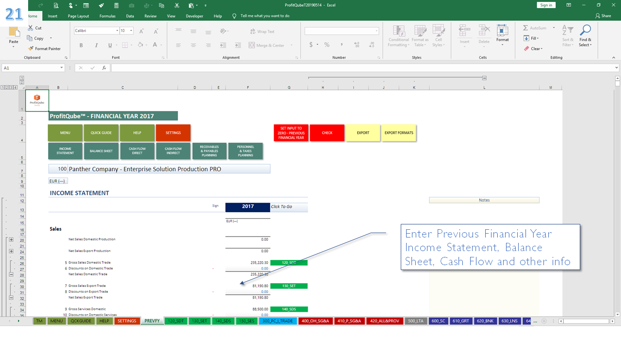The height and width of the screenshot is (349, 621).
Task: Click the Font Color letter A
Action: tap(155, 45)
